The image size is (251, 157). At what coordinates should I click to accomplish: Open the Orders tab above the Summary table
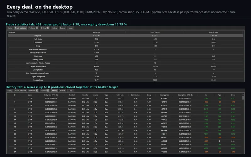click(x=45, y=28)
